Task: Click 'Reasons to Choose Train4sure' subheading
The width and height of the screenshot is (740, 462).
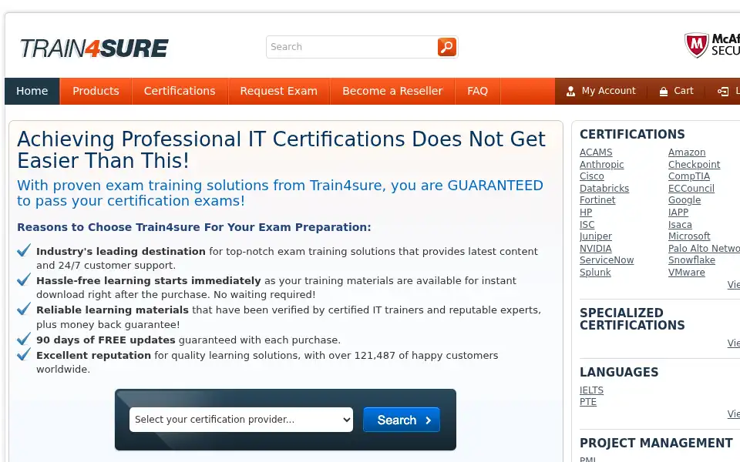Action: pyautogui.click(x=194, y=227)
